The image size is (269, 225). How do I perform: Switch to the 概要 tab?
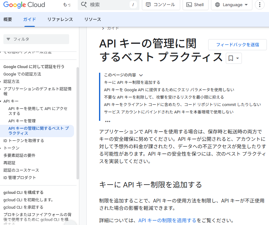pos(8,19)
